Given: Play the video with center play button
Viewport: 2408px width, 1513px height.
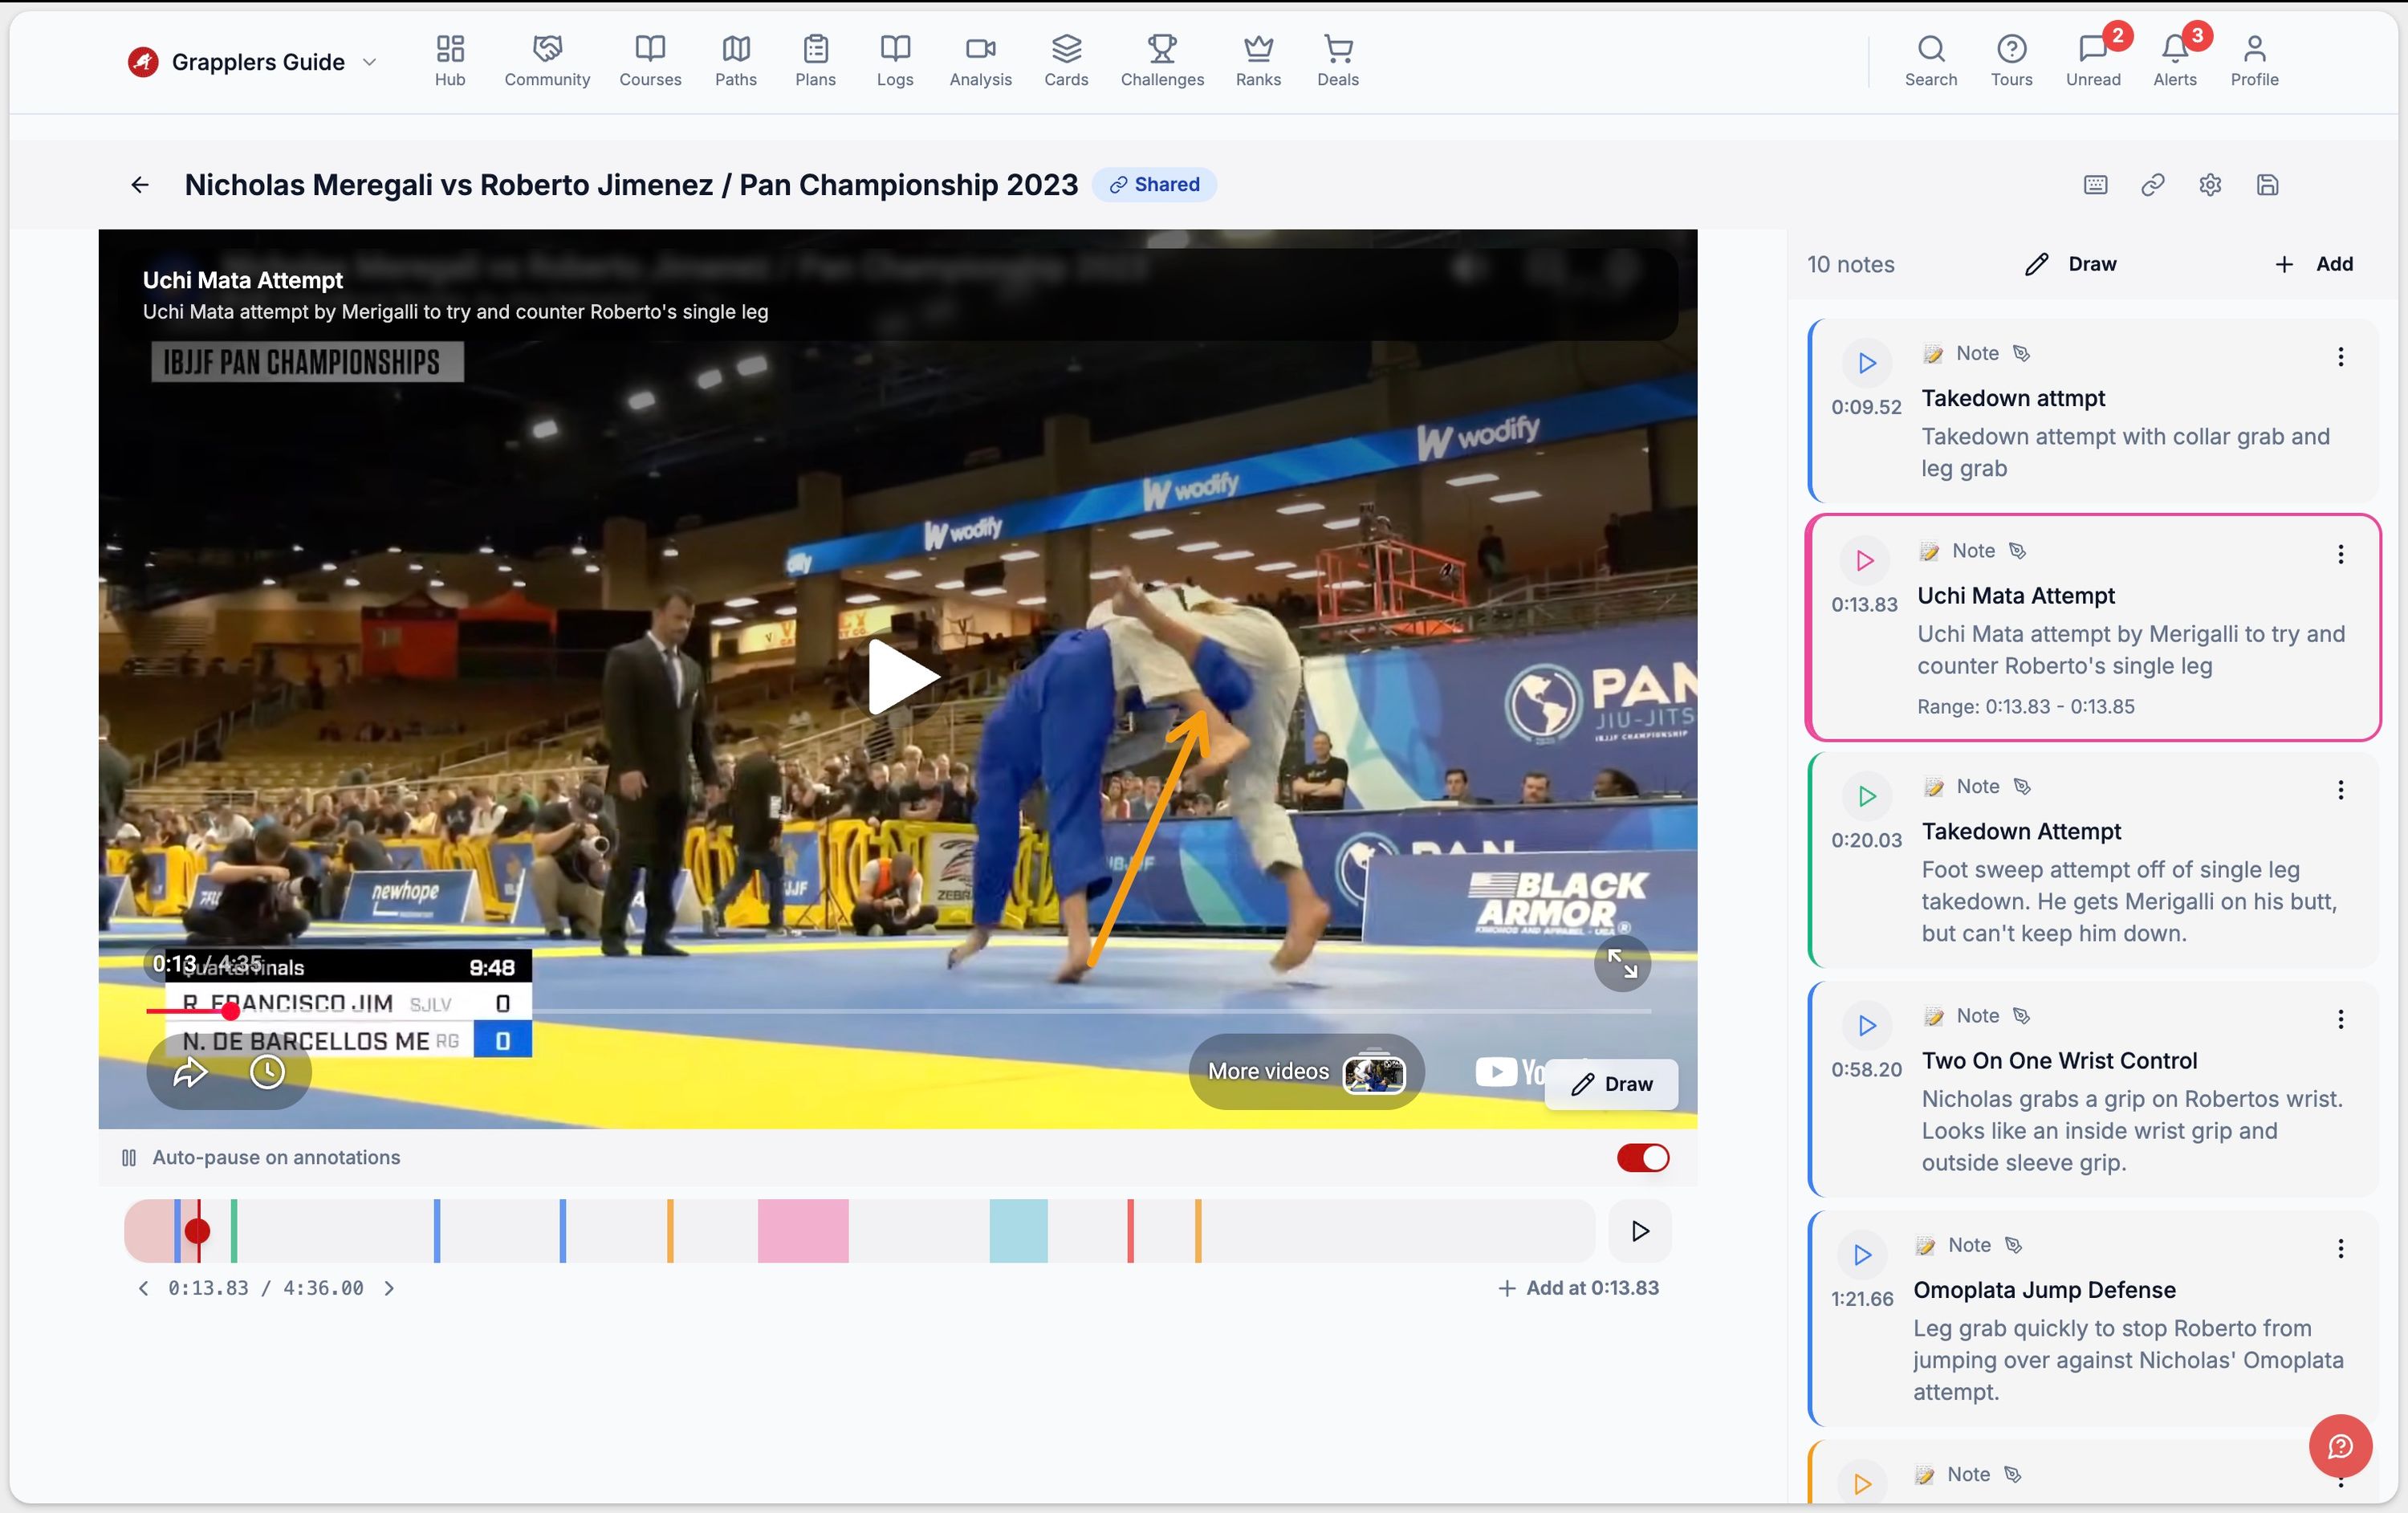Looking at the screenshot, I should 903,677.
